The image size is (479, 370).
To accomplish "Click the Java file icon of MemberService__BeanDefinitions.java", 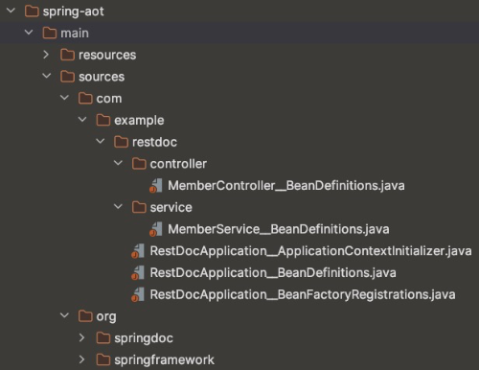I will pos(156,229).
